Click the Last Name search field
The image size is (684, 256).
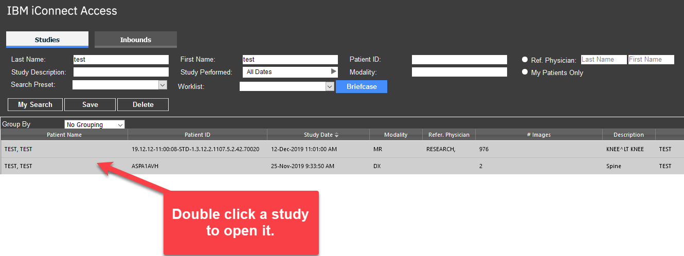[x=121, y=60]
